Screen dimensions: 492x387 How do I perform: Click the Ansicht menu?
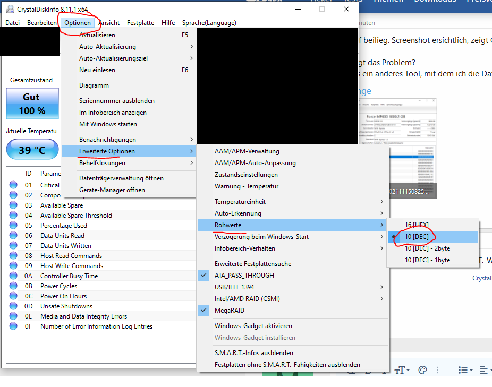pos(109,23)
